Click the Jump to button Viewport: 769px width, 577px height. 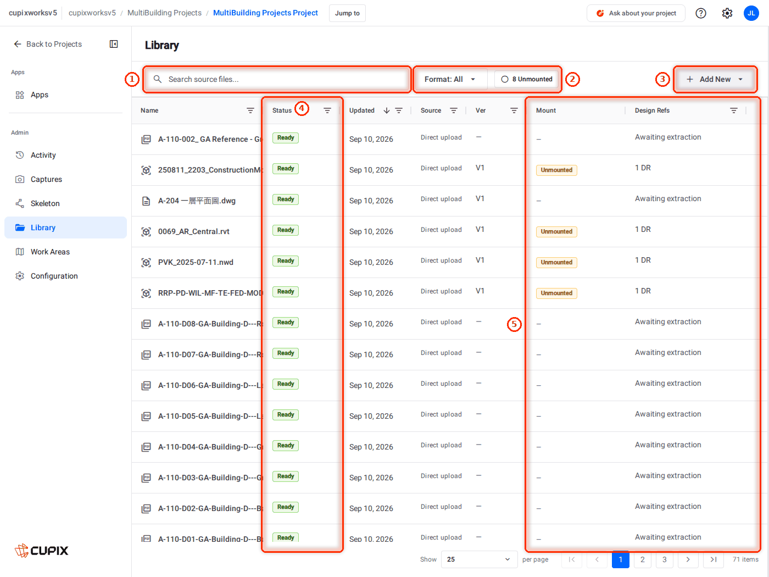pyautogui.click(x=347, y=13)
